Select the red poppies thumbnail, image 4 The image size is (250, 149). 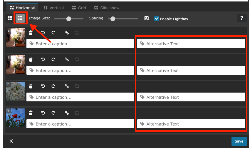(16, 118)
